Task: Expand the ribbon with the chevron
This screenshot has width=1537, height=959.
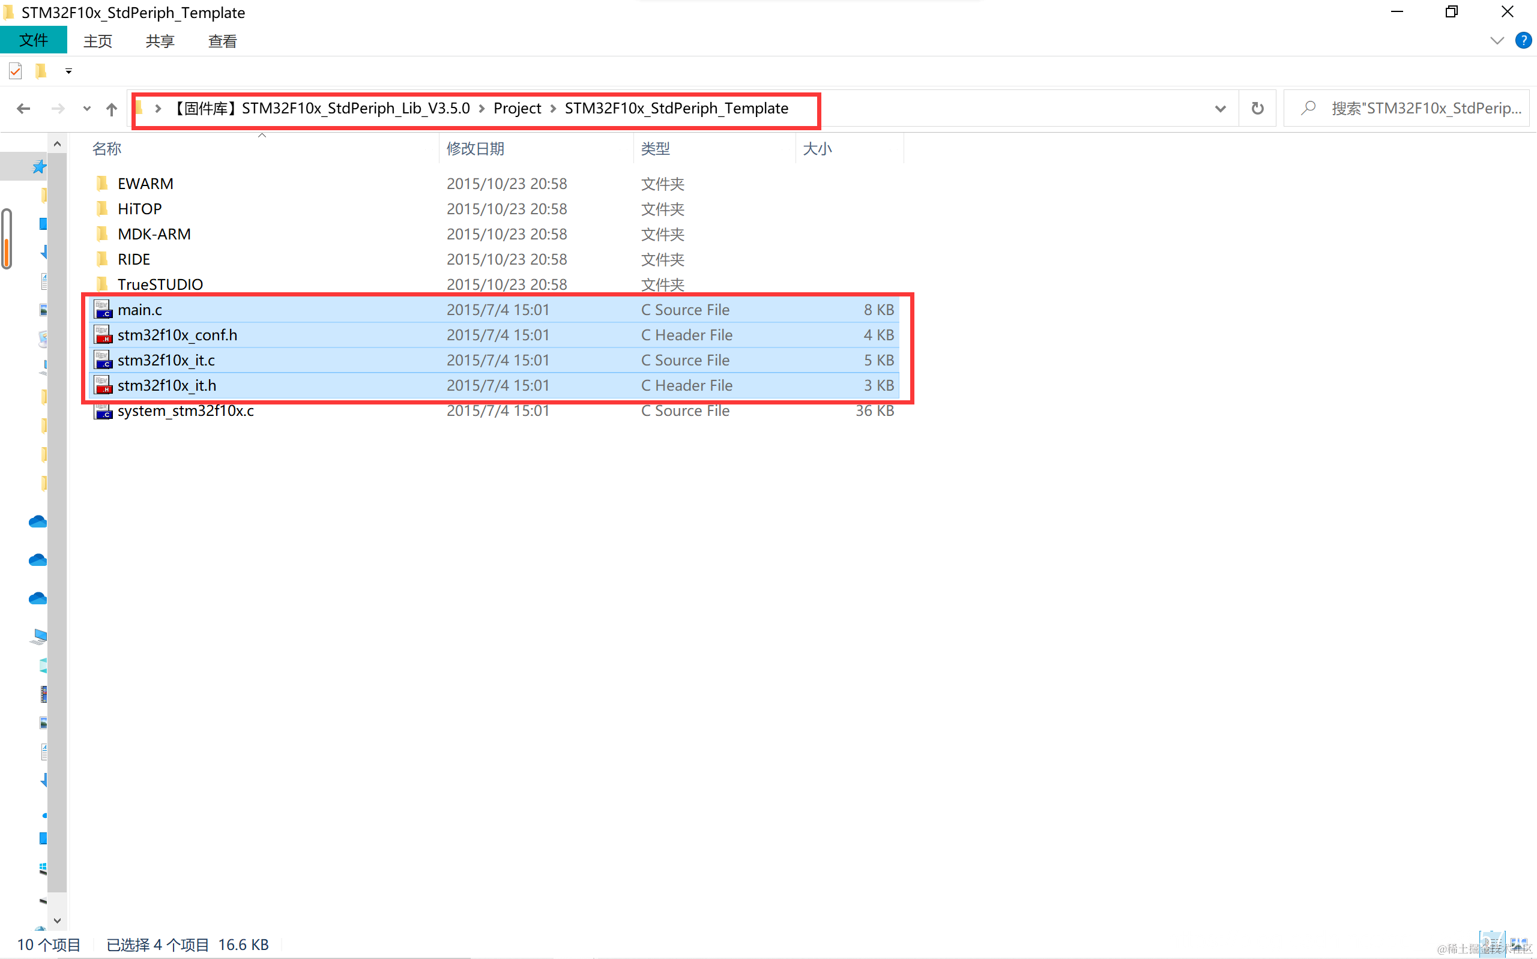Action: [x=1496, y=41]
